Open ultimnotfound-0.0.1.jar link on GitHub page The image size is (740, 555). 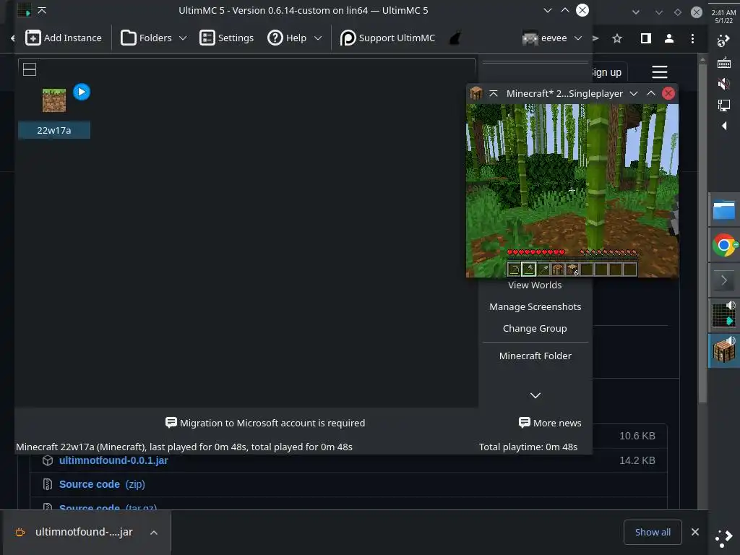(x=113, y=460)
